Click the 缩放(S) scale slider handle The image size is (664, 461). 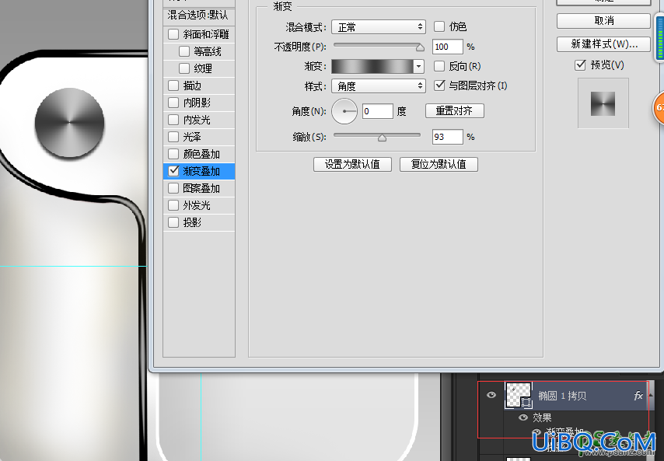click(382, 138)
